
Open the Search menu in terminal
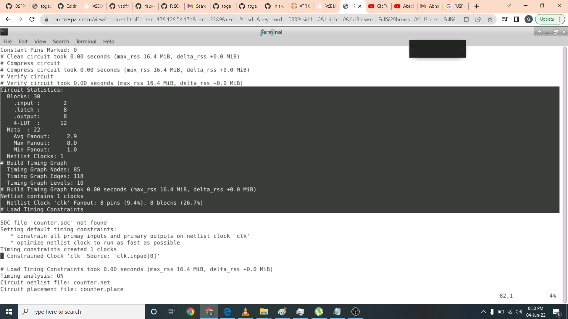pyautogui.click(x=61, y=42)
